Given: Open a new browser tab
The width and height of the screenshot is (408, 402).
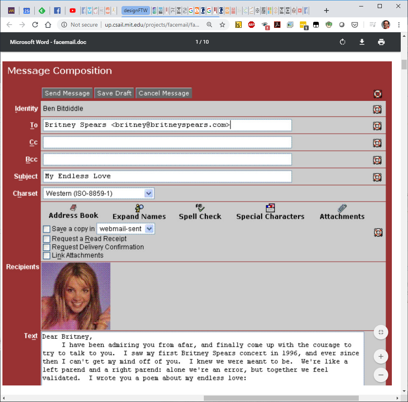Looking at the screenshot, I should [326, 10].
